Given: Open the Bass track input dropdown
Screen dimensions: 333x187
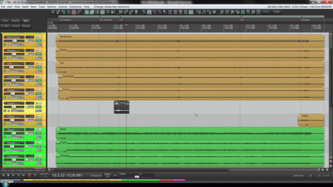Looking at the screenshot, I should (x=18, y=137).
